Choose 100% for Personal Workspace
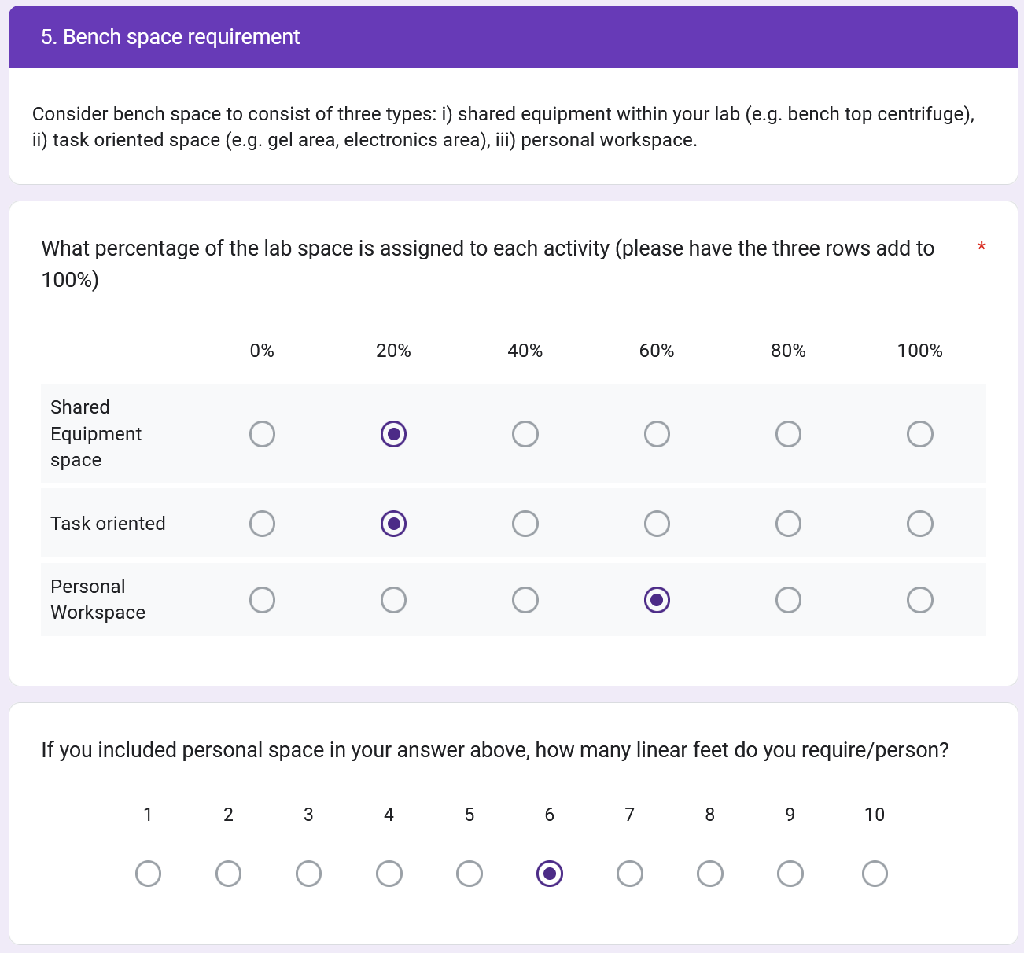The image size is (1024, 953). [x=920, y=600]
